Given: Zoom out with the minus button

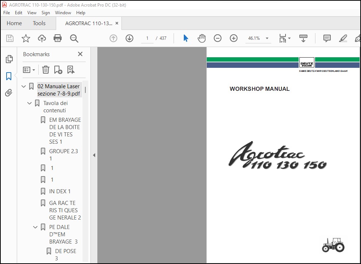Looking at the screenshot, I should [218, 38].
